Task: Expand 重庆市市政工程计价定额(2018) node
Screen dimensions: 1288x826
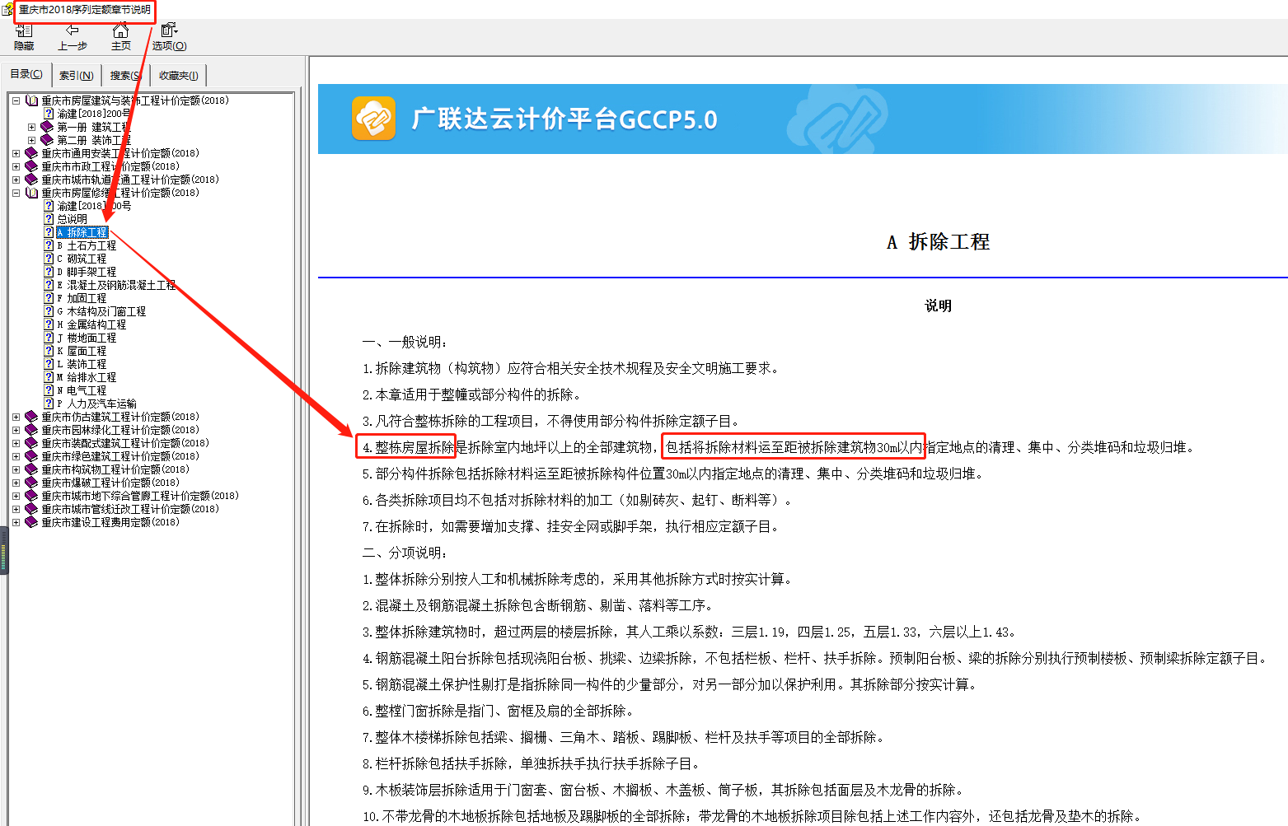Action: click(16, 166)
